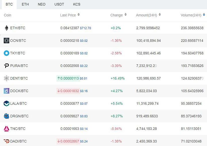Screen dimensions: 207x146
Task: Open the OCN/BTC trading pair
Action: 18,41
